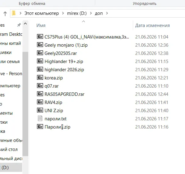
Task: Navigate to Этот компьютер breadcrumb
Action: tap(42, 13)
